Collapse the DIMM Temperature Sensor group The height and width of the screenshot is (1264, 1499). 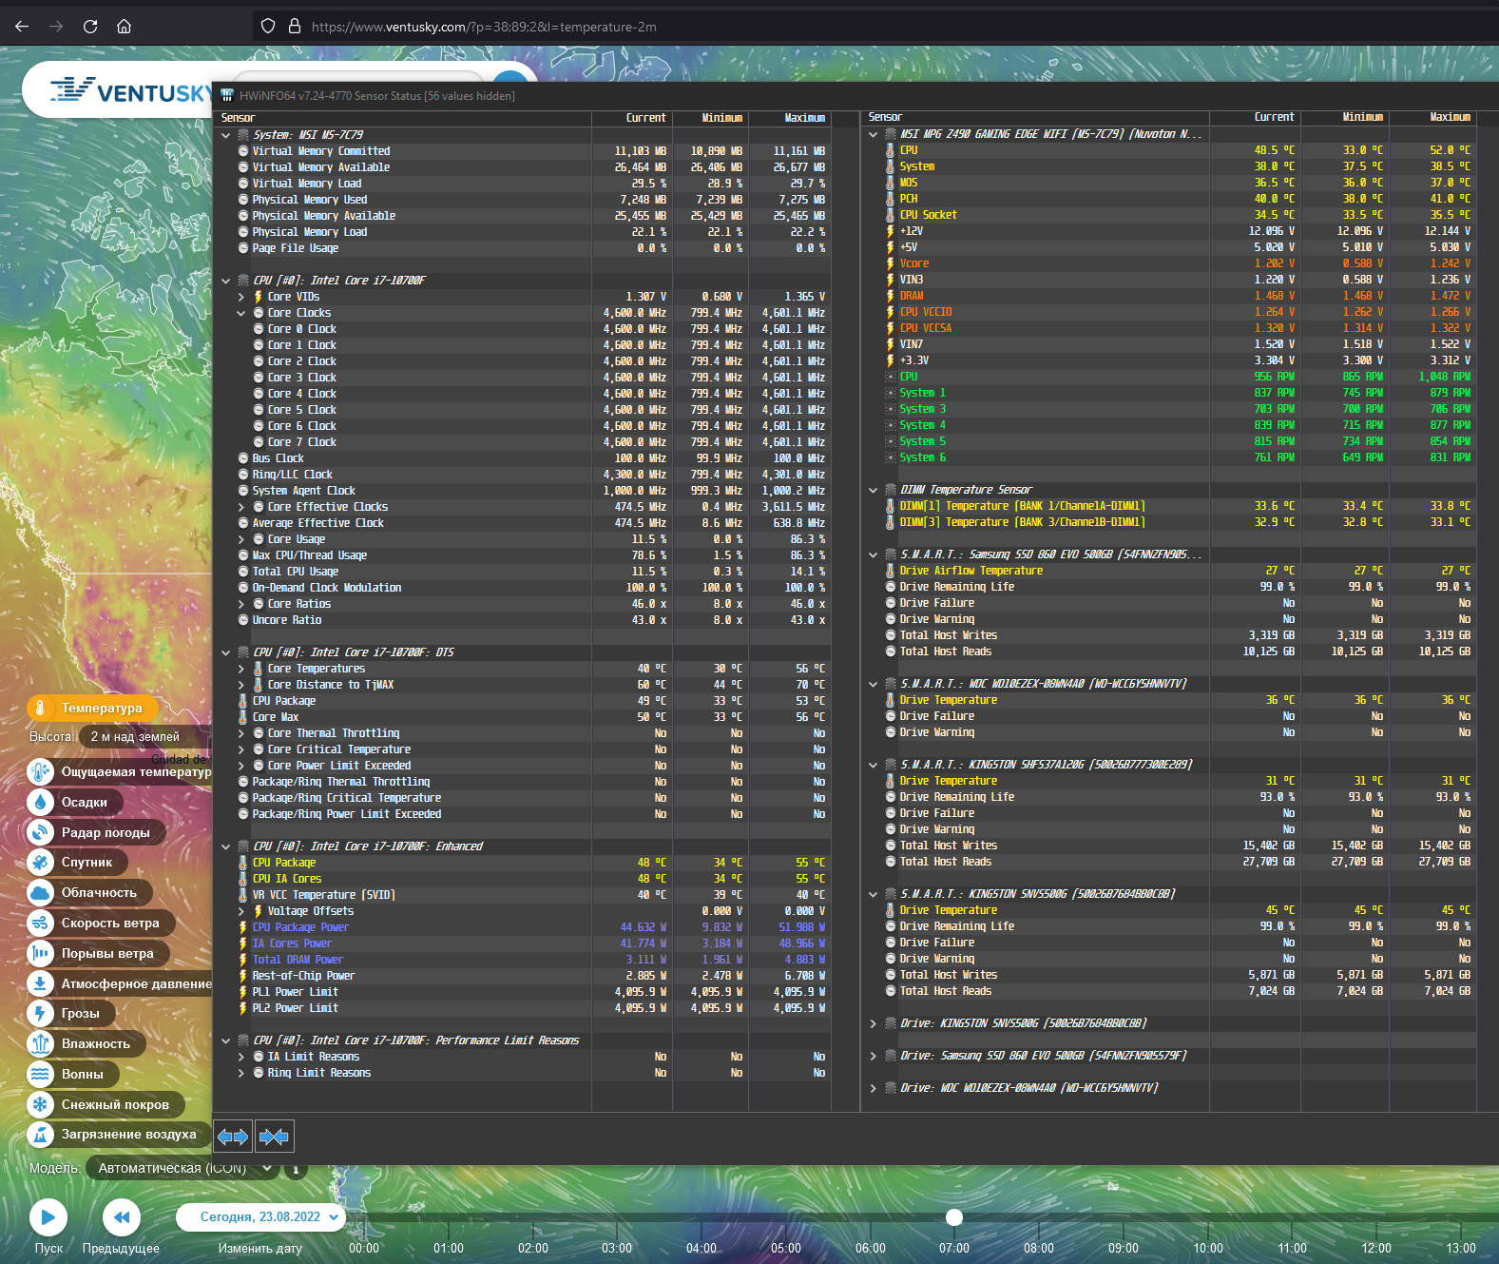(x=873, y=490)
